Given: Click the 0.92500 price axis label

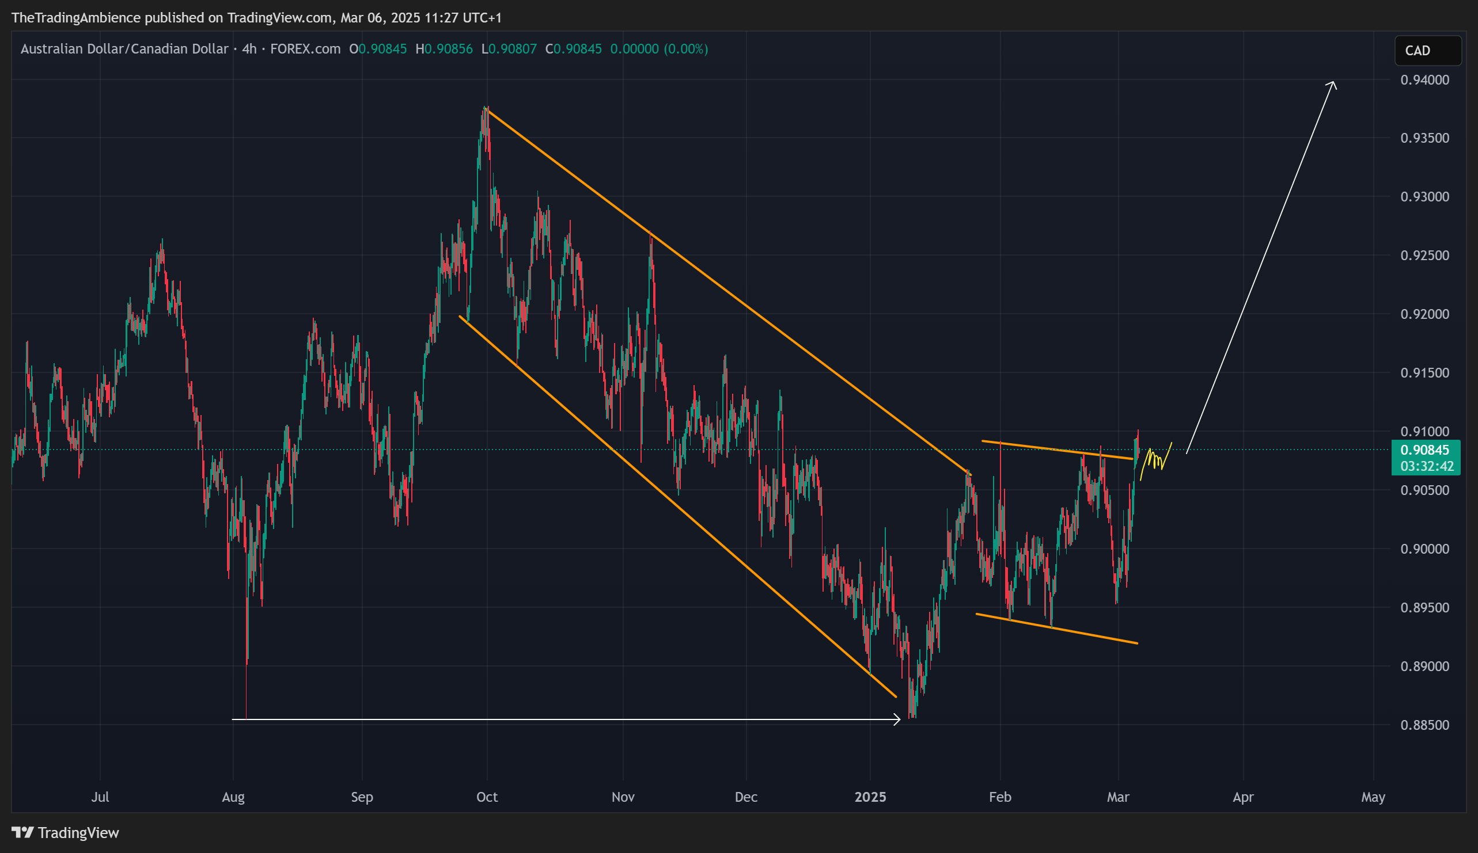Looking at the screenshot, I should click(1425, 256).
